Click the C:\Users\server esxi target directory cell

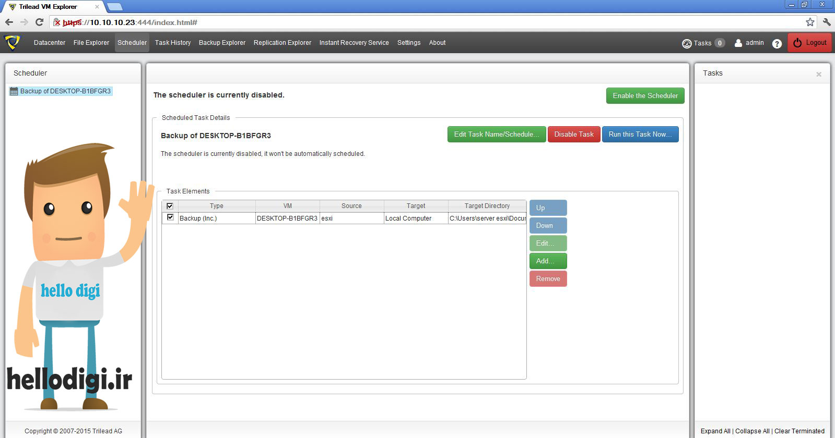pyautogui.click(x=487, y=218)
